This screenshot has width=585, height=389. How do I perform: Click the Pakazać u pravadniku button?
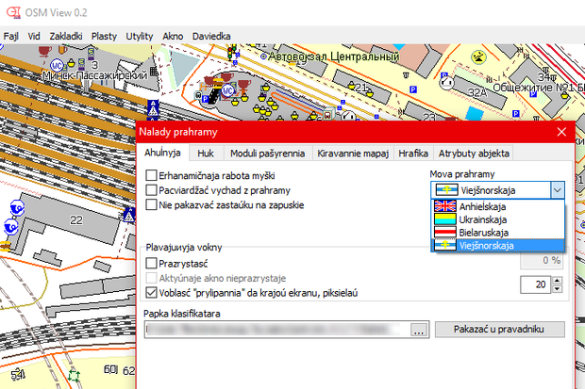[x=499, y=330]
